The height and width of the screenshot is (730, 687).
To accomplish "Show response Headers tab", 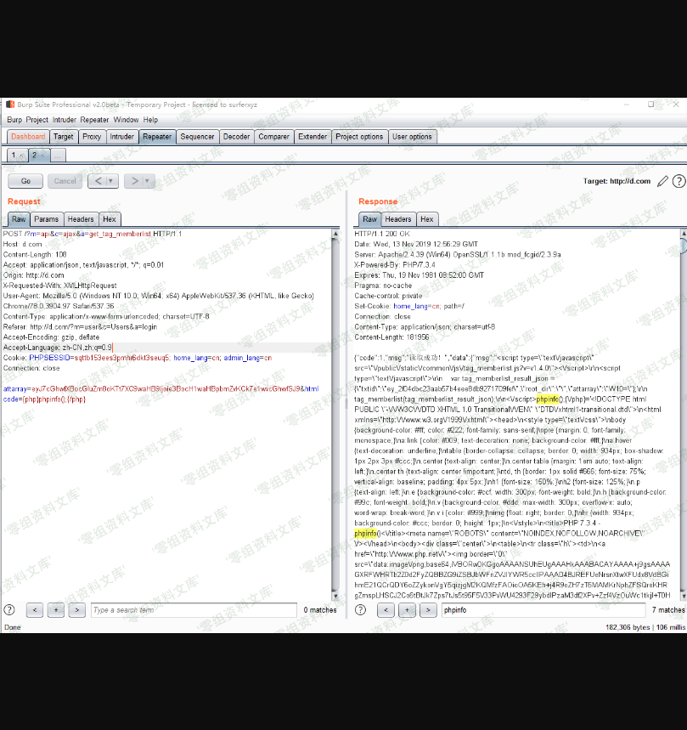I will coord(397,219).
